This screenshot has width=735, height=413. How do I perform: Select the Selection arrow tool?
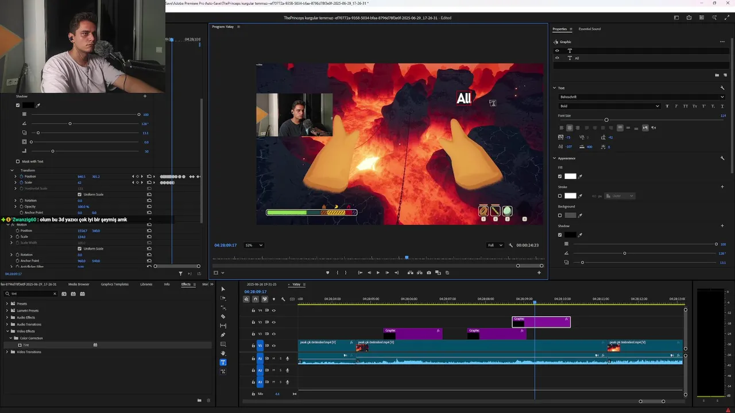coord(223,289)
